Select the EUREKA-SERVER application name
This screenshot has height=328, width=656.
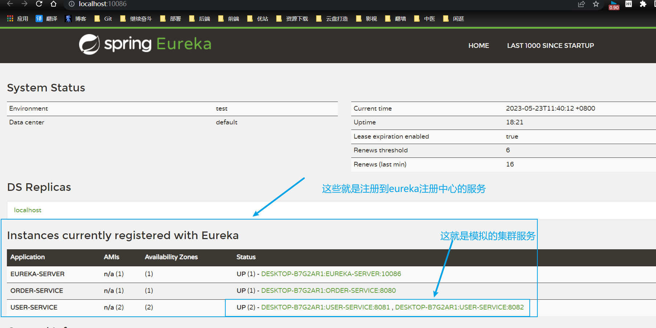(37, 274)
